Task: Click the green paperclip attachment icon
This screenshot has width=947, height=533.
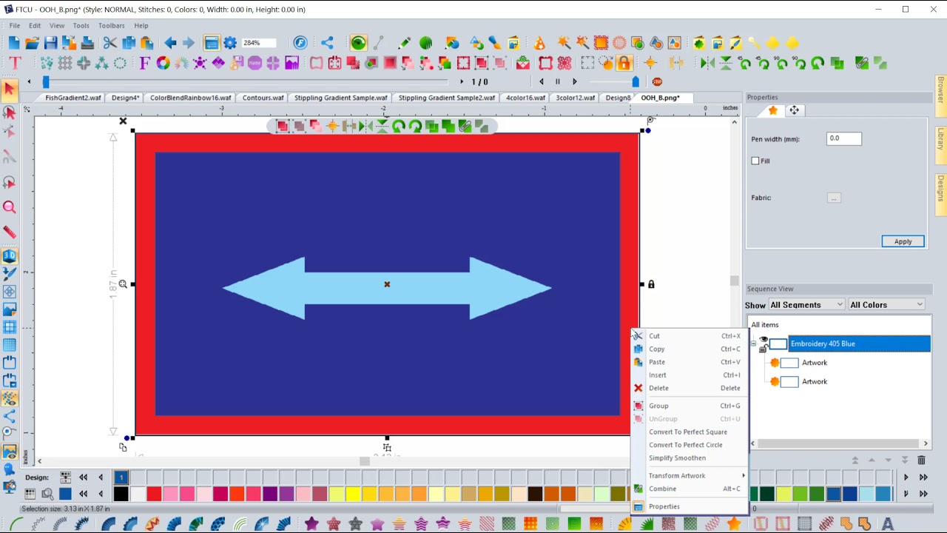Action: [x=862, y=63]
